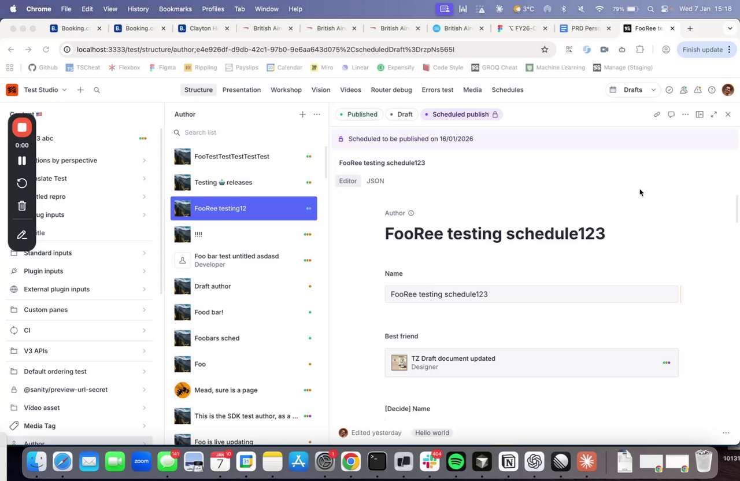Open the Github bookmark
Viewport: 740px width, 481px height.
[x=43, y=68]
